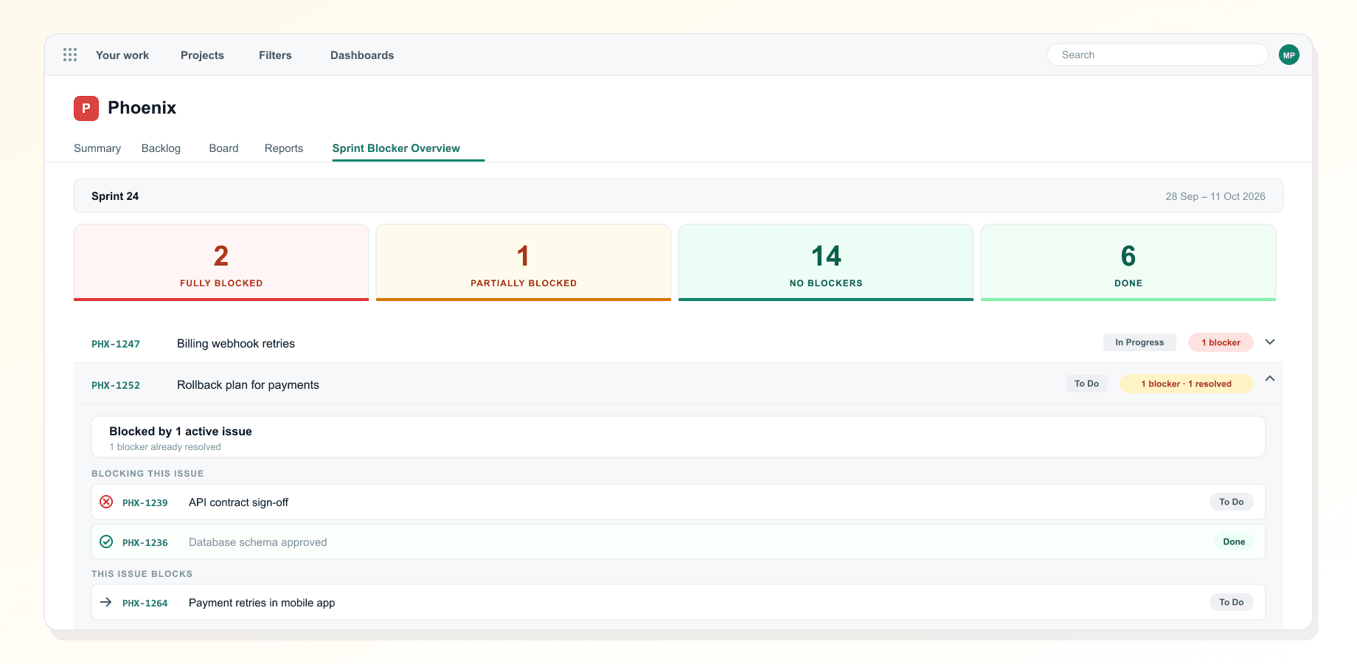Switch to the Backlog tab
This screenshot has height=664, width=1357.
(161, 148)
